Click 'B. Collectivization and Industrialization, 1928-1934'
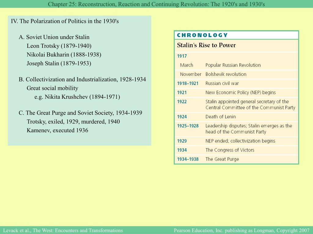313x234 pixels. pos(82,80)
